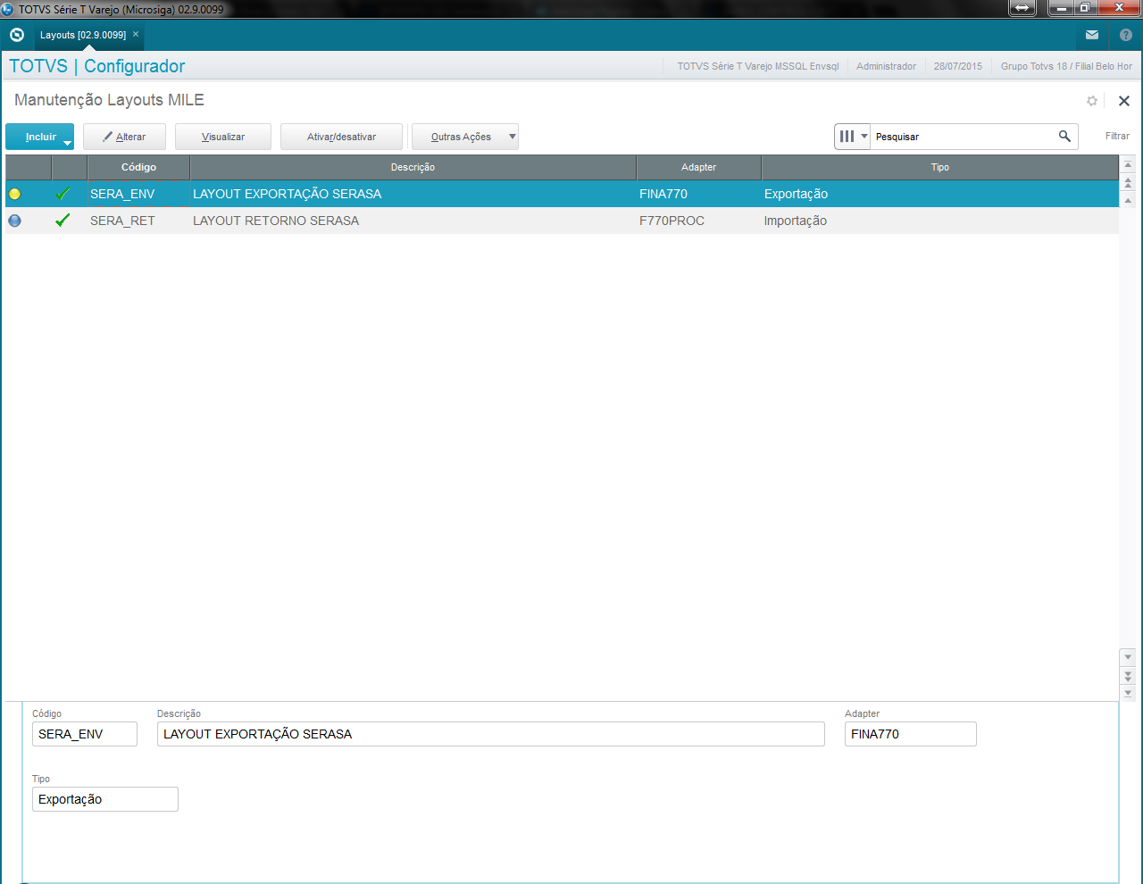Close the Layouts [02.9.0099] tab
Viewport: 1143px width, 884px height.
point(136,34)
